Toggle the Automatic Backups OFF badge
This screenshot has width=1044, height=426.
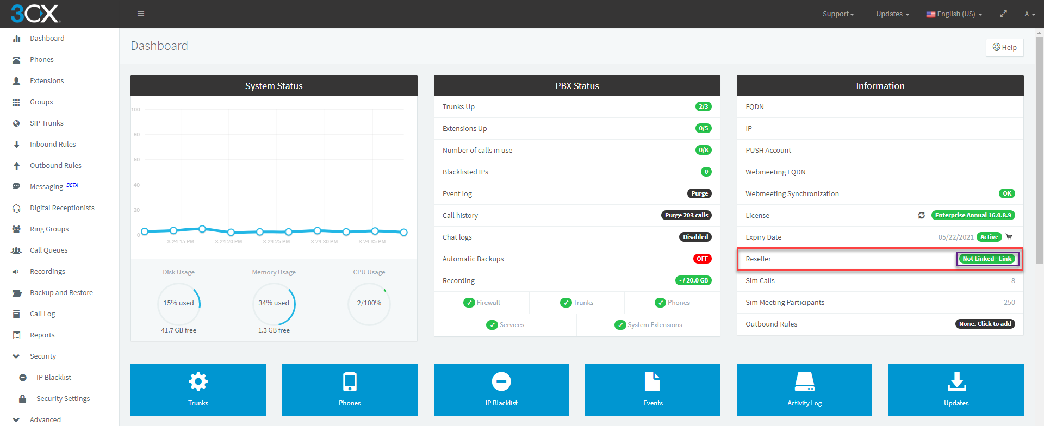click(702, 259)
